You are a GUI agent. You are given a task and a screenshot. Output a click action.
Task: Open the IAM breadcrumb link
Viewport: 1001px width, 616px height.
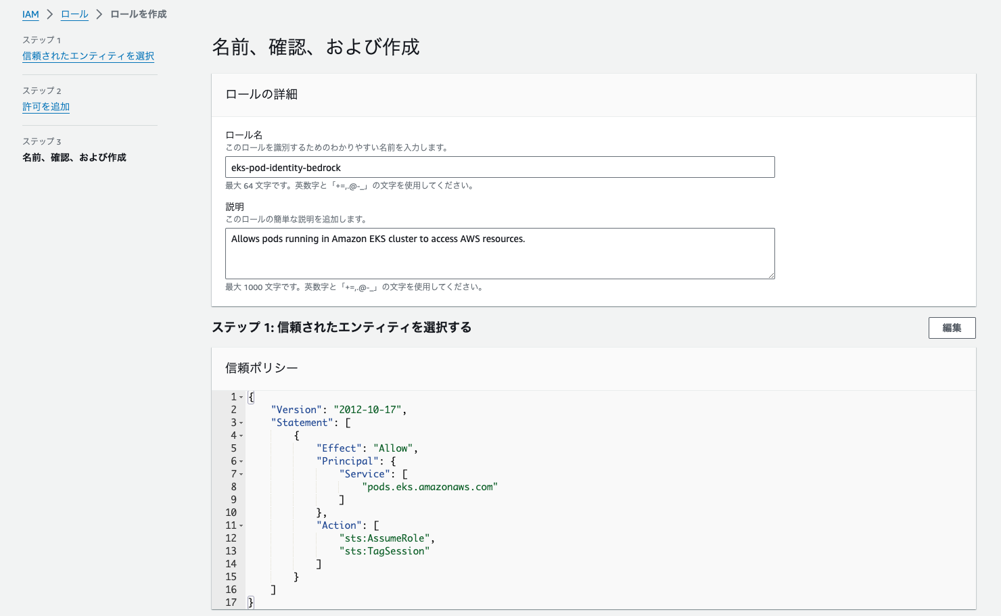coord(30,14)
